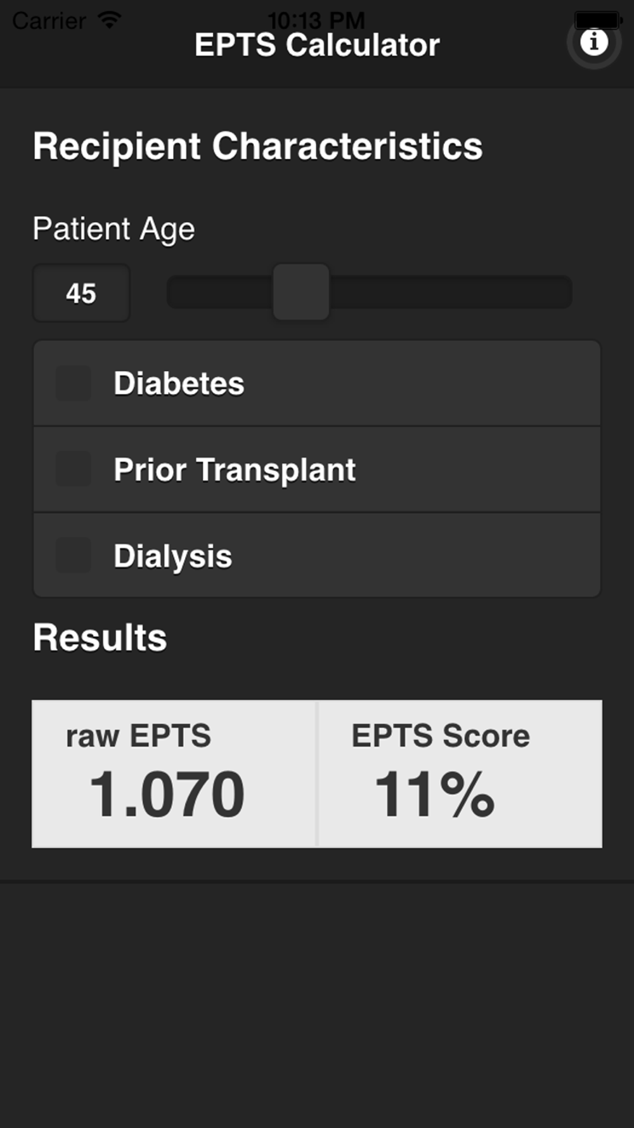634x1128 pixels.
Task: Enable the Diabetes checkbox
Action: click(x=73, y=383)
